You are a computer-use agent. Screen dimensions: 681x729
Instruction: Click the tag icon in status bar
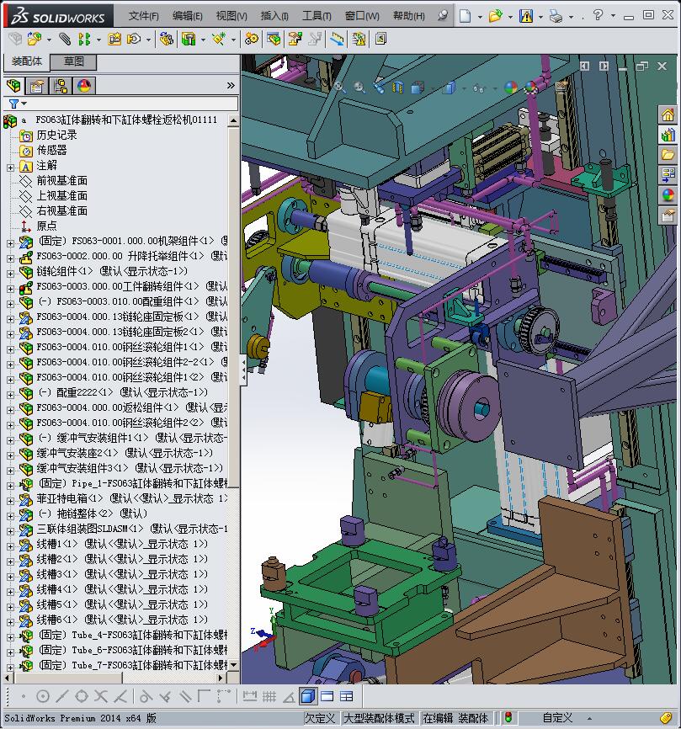(x=666, y=717)
